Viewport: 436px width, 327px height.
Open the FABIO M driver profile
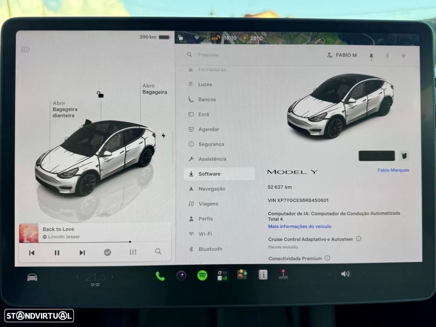pos(342,55)
